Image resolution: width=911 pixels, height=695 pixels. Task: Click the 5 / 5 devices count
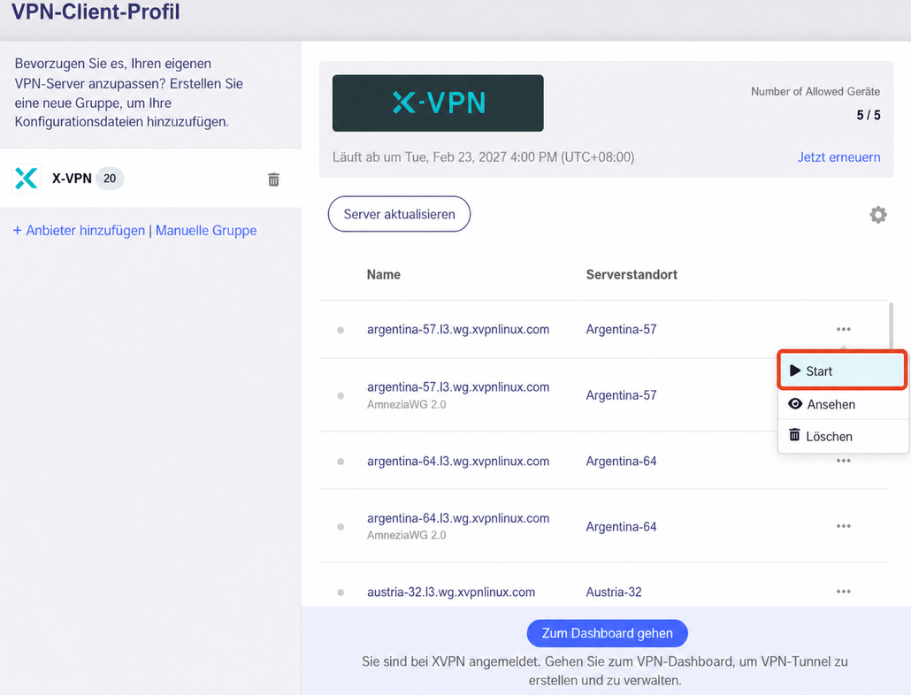pyautogui.click(x=868, y=115)
